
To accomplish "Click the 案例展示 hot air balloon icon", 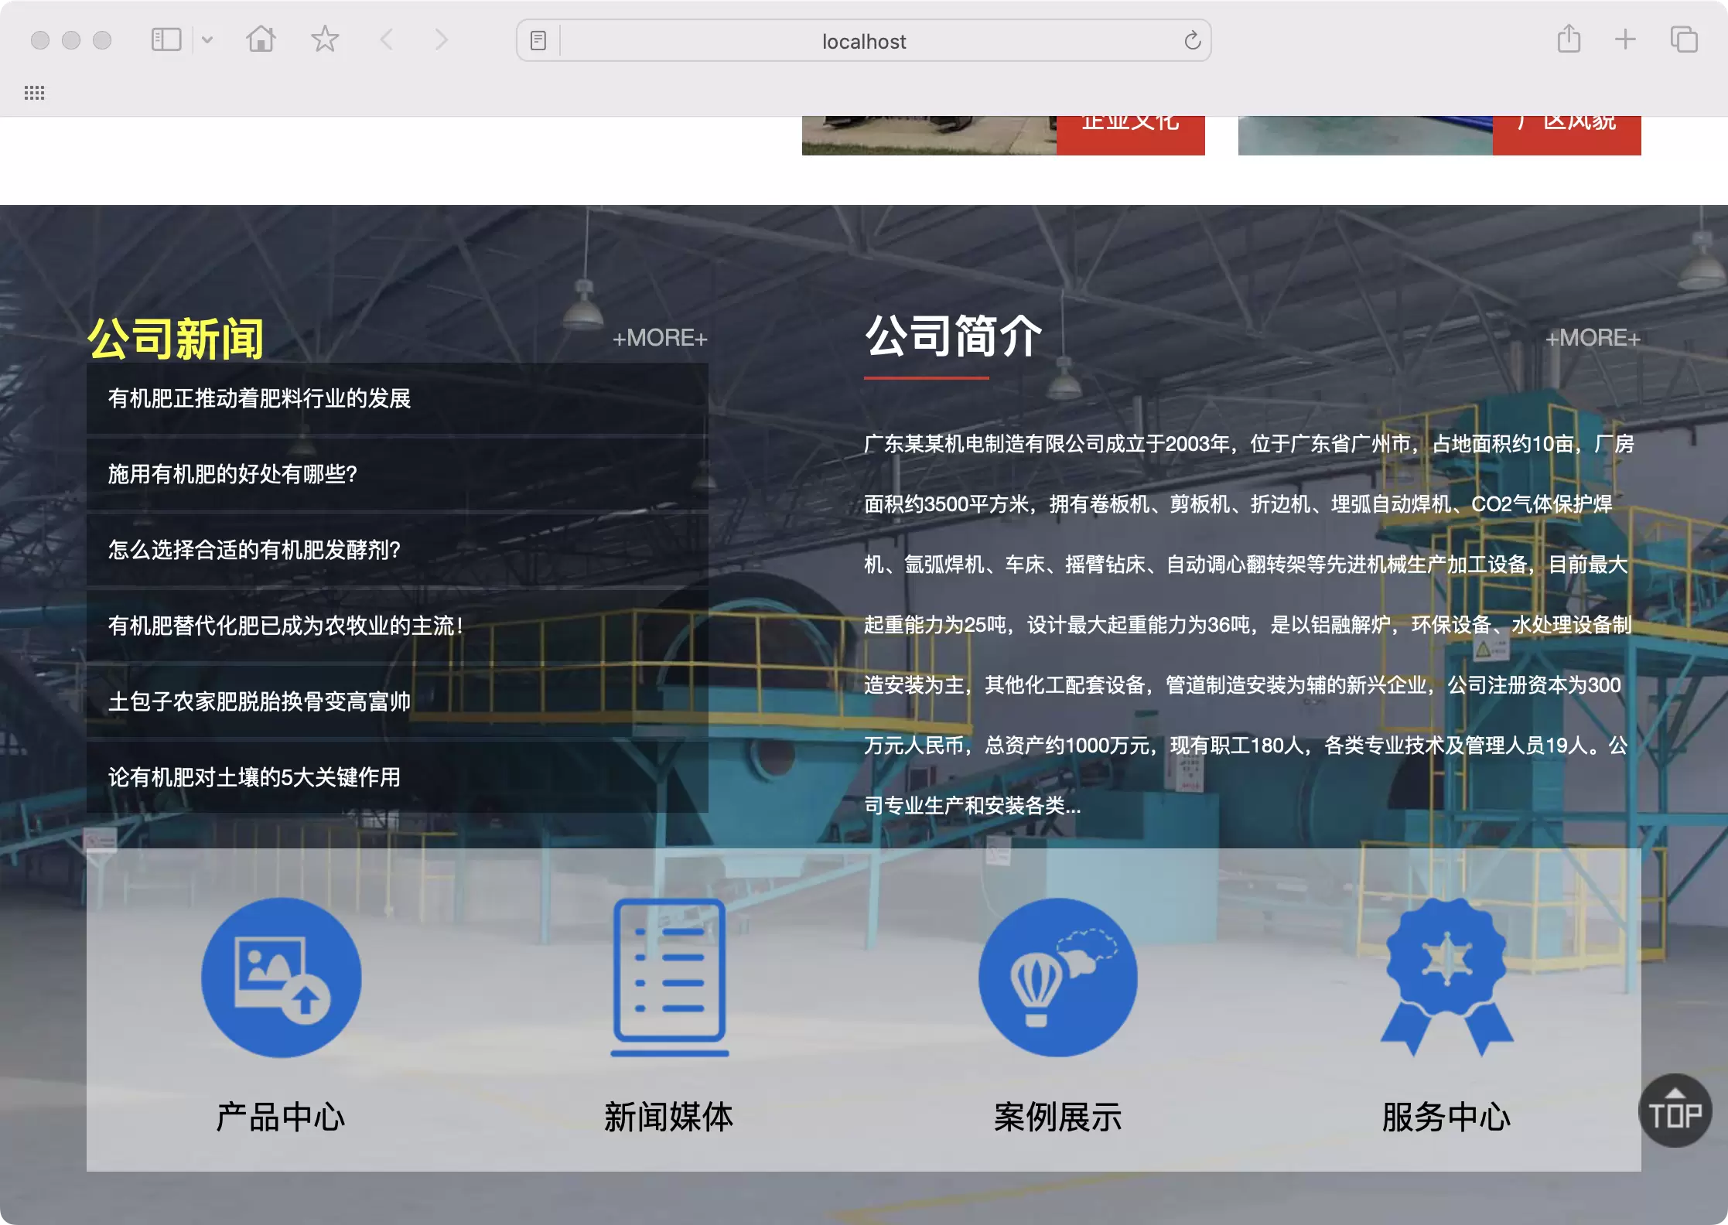I will point(1057,978).
